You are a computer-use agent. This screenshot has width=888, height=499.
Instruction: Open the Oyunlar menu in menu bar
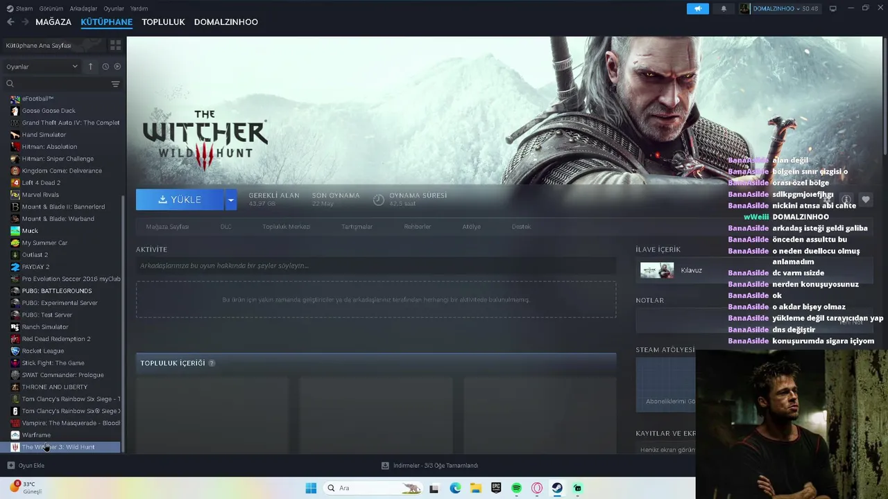pyautogui.click(x=114, y=8)
